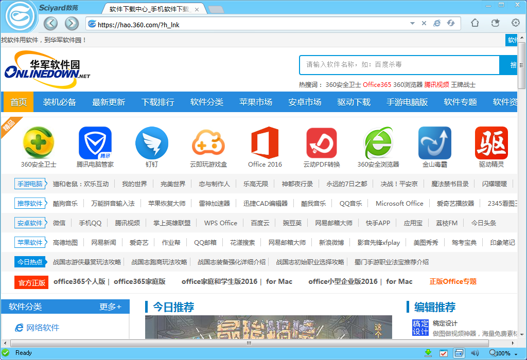Open the download manager icon in status bar
The image size is (527, 360).
(428, 353)
